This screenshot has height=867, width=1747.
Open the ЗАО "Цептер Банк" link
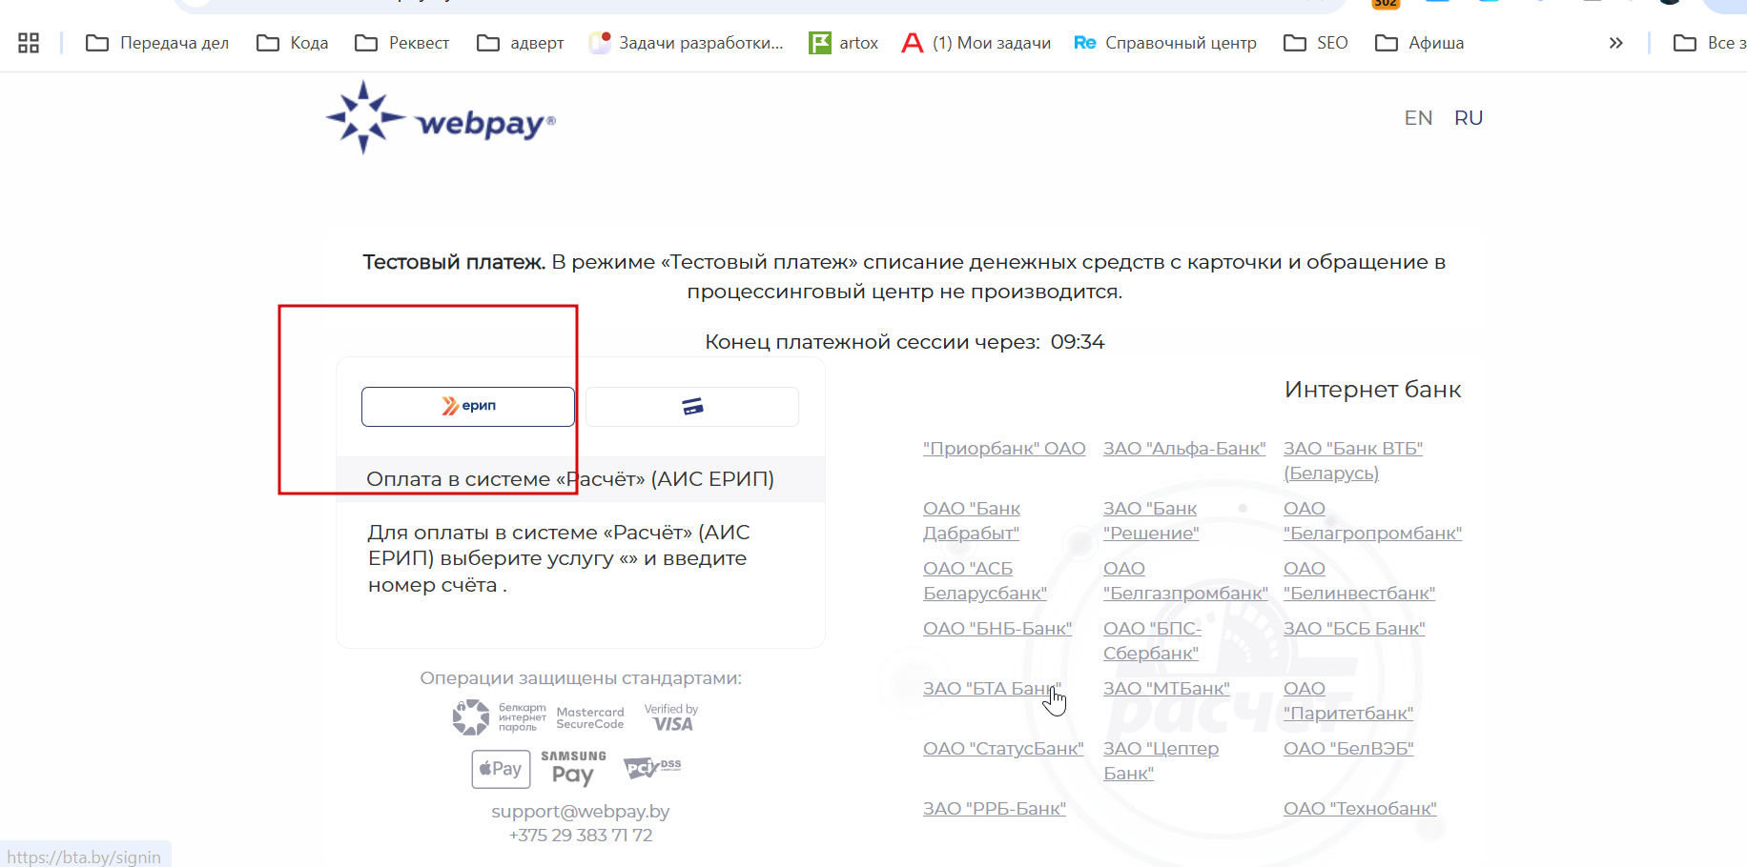(x=1161, y=761)
